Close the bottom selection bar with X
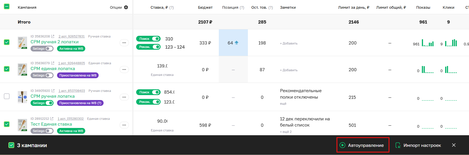This screenshot has height=155, width=469. [454, 145]
